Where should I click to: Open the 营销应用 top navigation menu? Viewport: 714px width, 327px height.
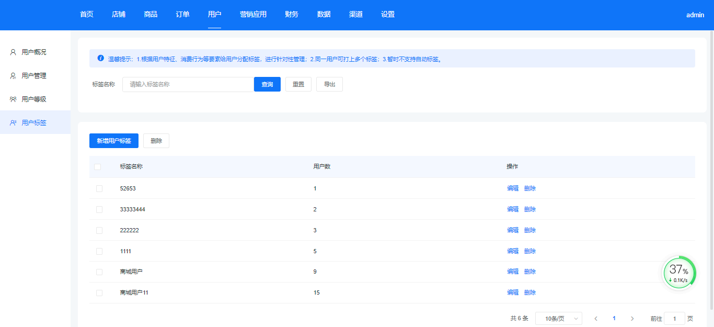click(253, 15)
